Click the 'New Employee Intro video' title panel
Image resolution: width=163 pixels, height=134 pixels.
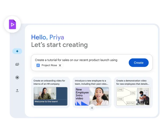[x=82, y=94]
